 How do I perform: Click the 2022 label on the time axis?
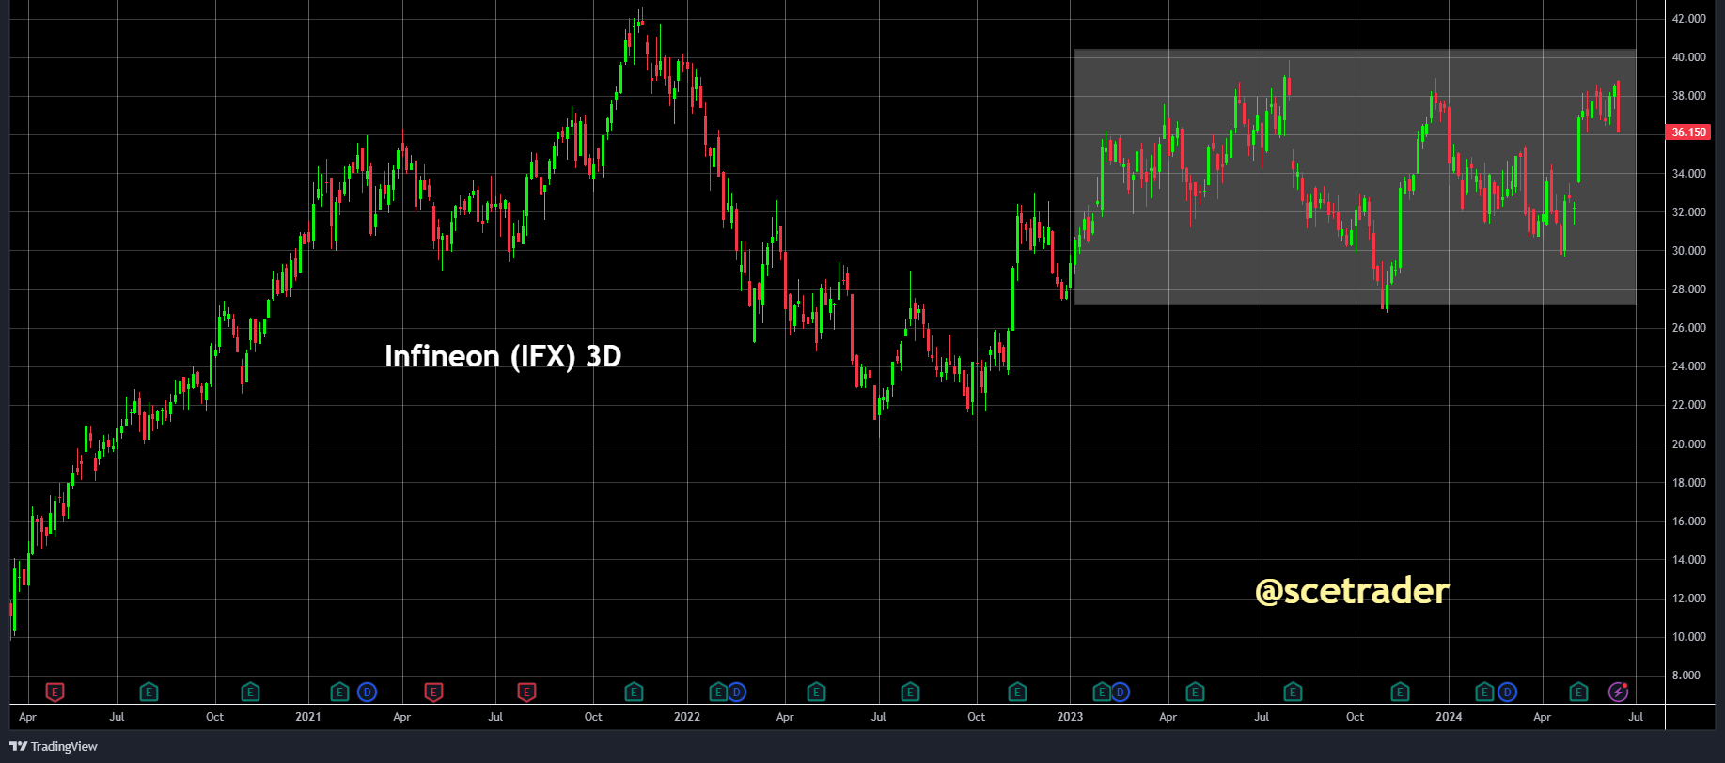(x=687, y=717)
